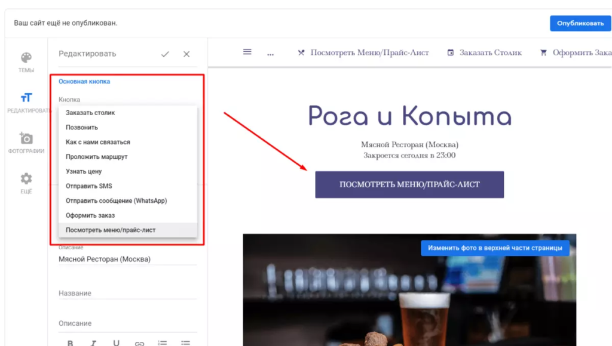Viewport: 612px width, 346px height.
Task: Click the Опубликовать button
Action: [579, 23]
